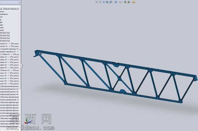Click the View Orientation cube icon
The width and height of the screenshot is (198, 131).
pyautogui.click(x=111, y=2)
